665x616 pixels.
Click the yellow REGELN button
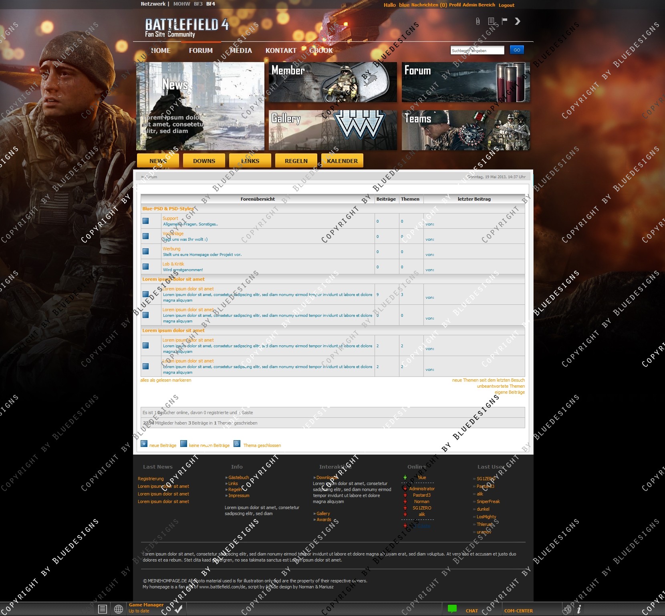pyautogui.click(x=296, y=161)
